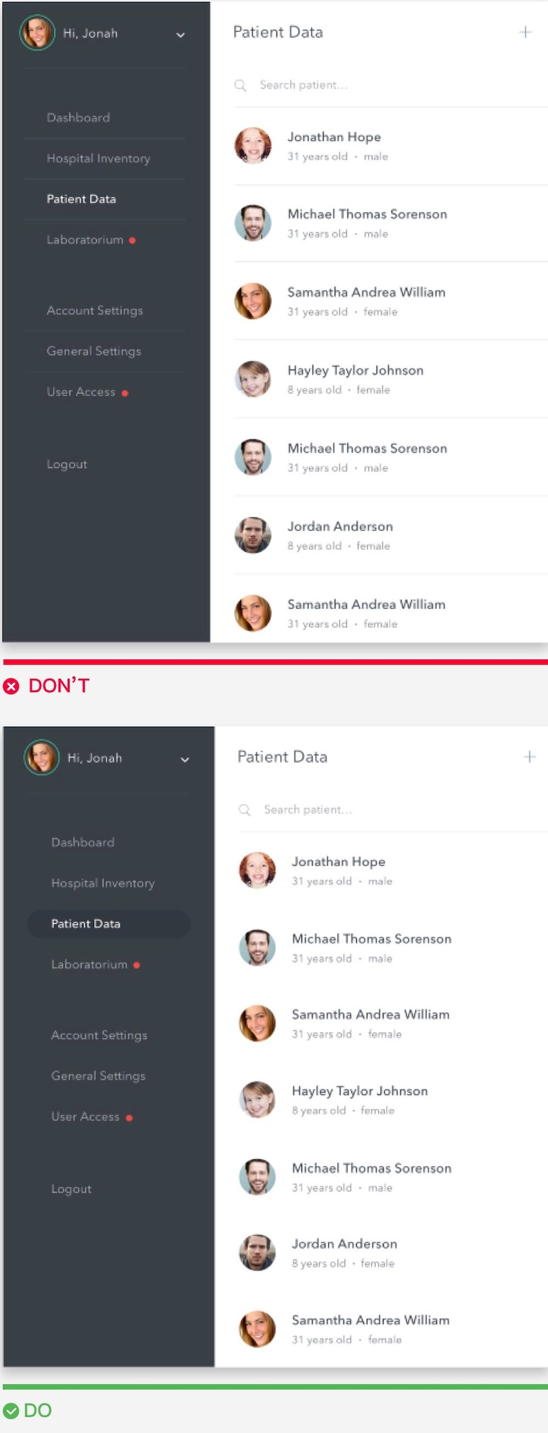
Task: Open Account Settings in the bottom sidebar
Action: (x=99, y=1035)
